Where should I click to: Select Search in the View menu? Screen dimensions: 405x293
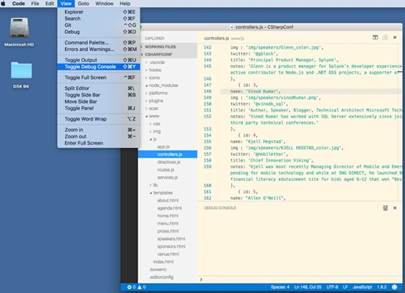coord(99,19)
